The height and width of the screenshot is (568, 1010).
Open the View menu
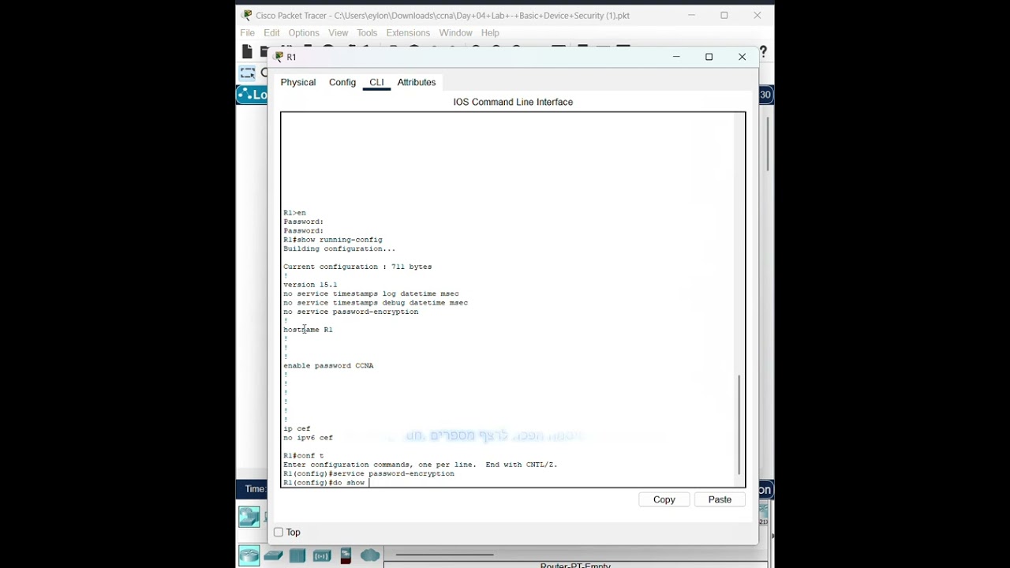[339, 32]
